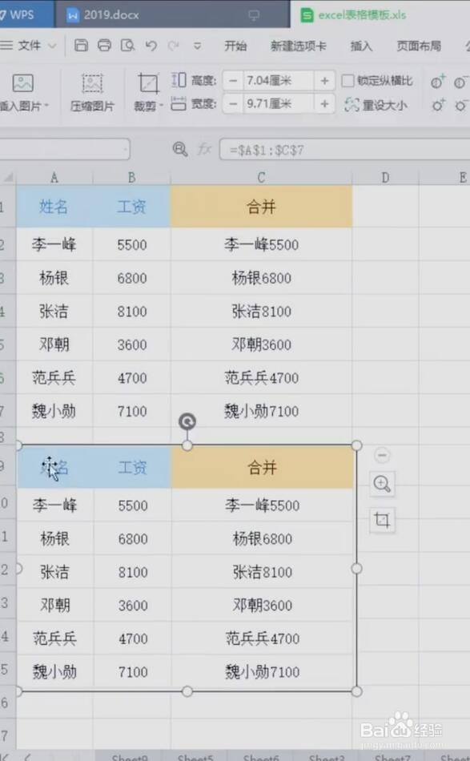
Task: Toggle the 锁定纵横比 checkbox
Action: click(347, 81)
